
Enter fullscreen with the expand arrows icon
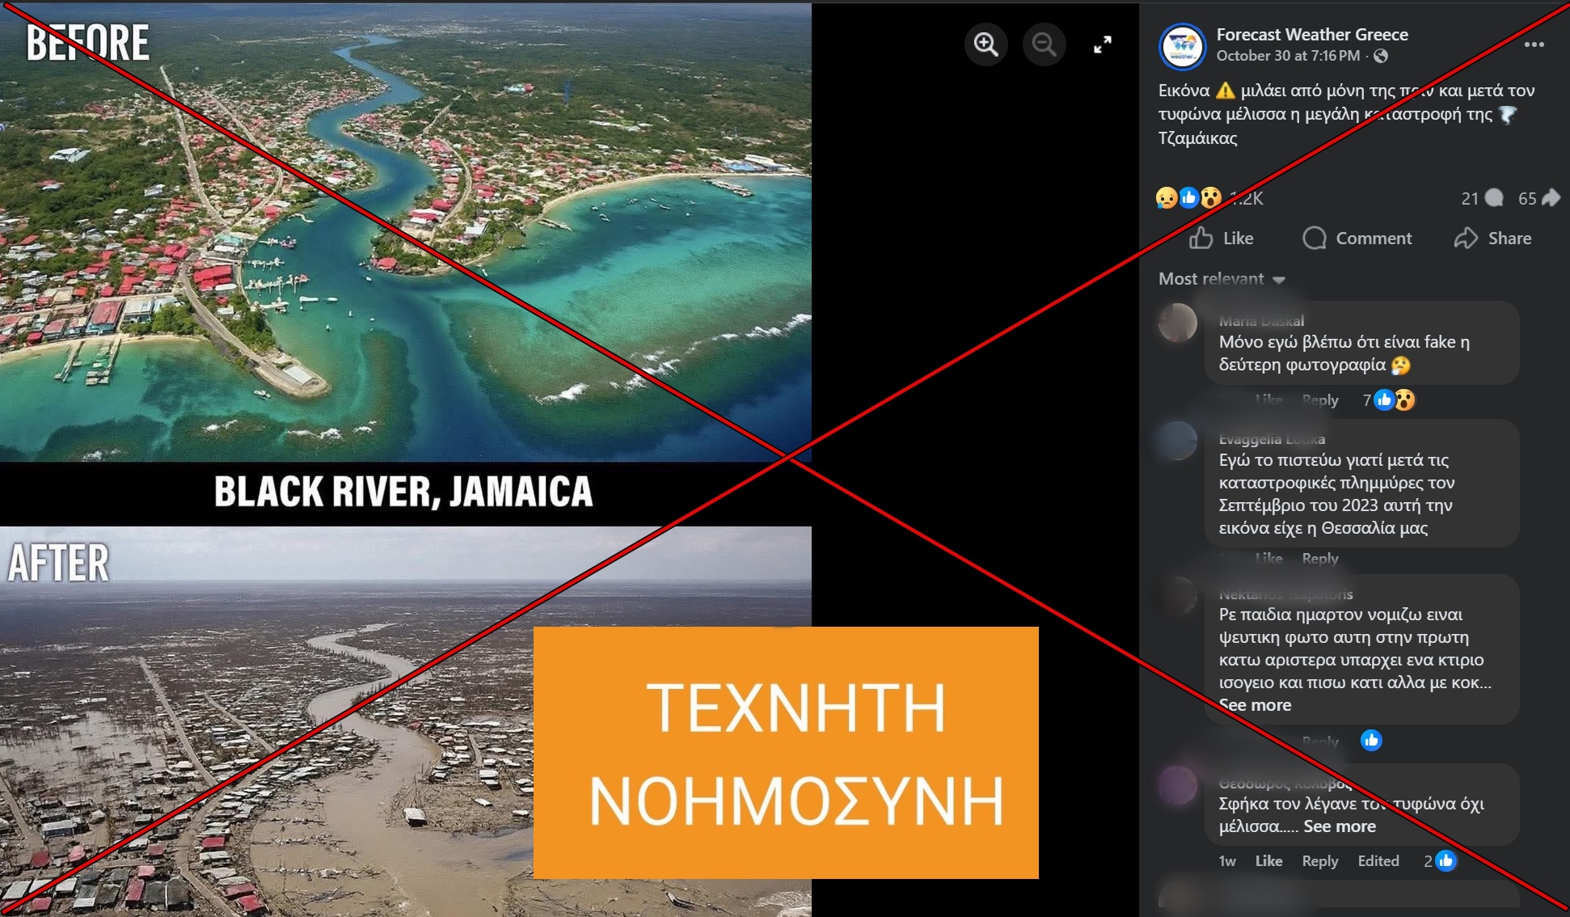(1103, 44)
